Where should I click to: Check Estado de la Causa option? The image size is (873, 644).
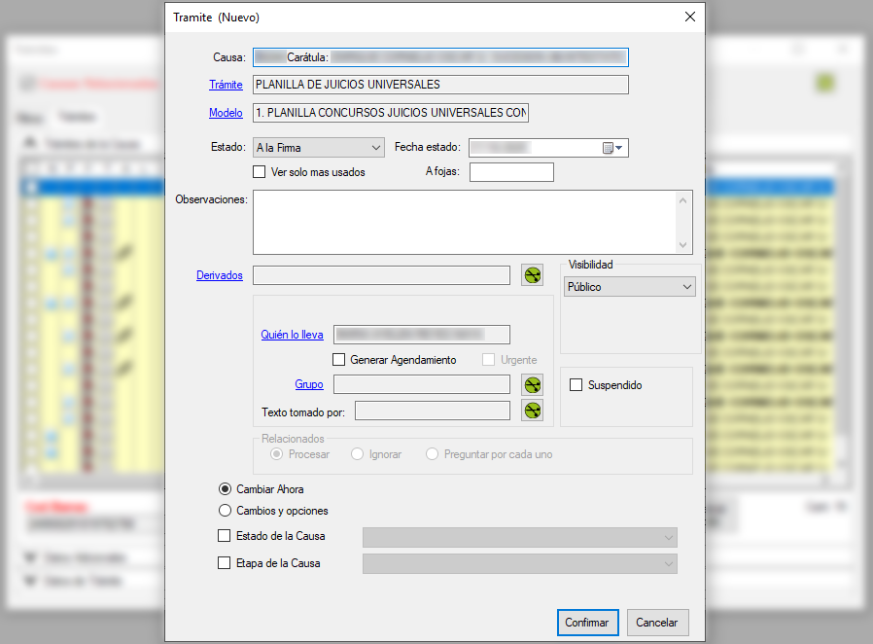[225, 536]
